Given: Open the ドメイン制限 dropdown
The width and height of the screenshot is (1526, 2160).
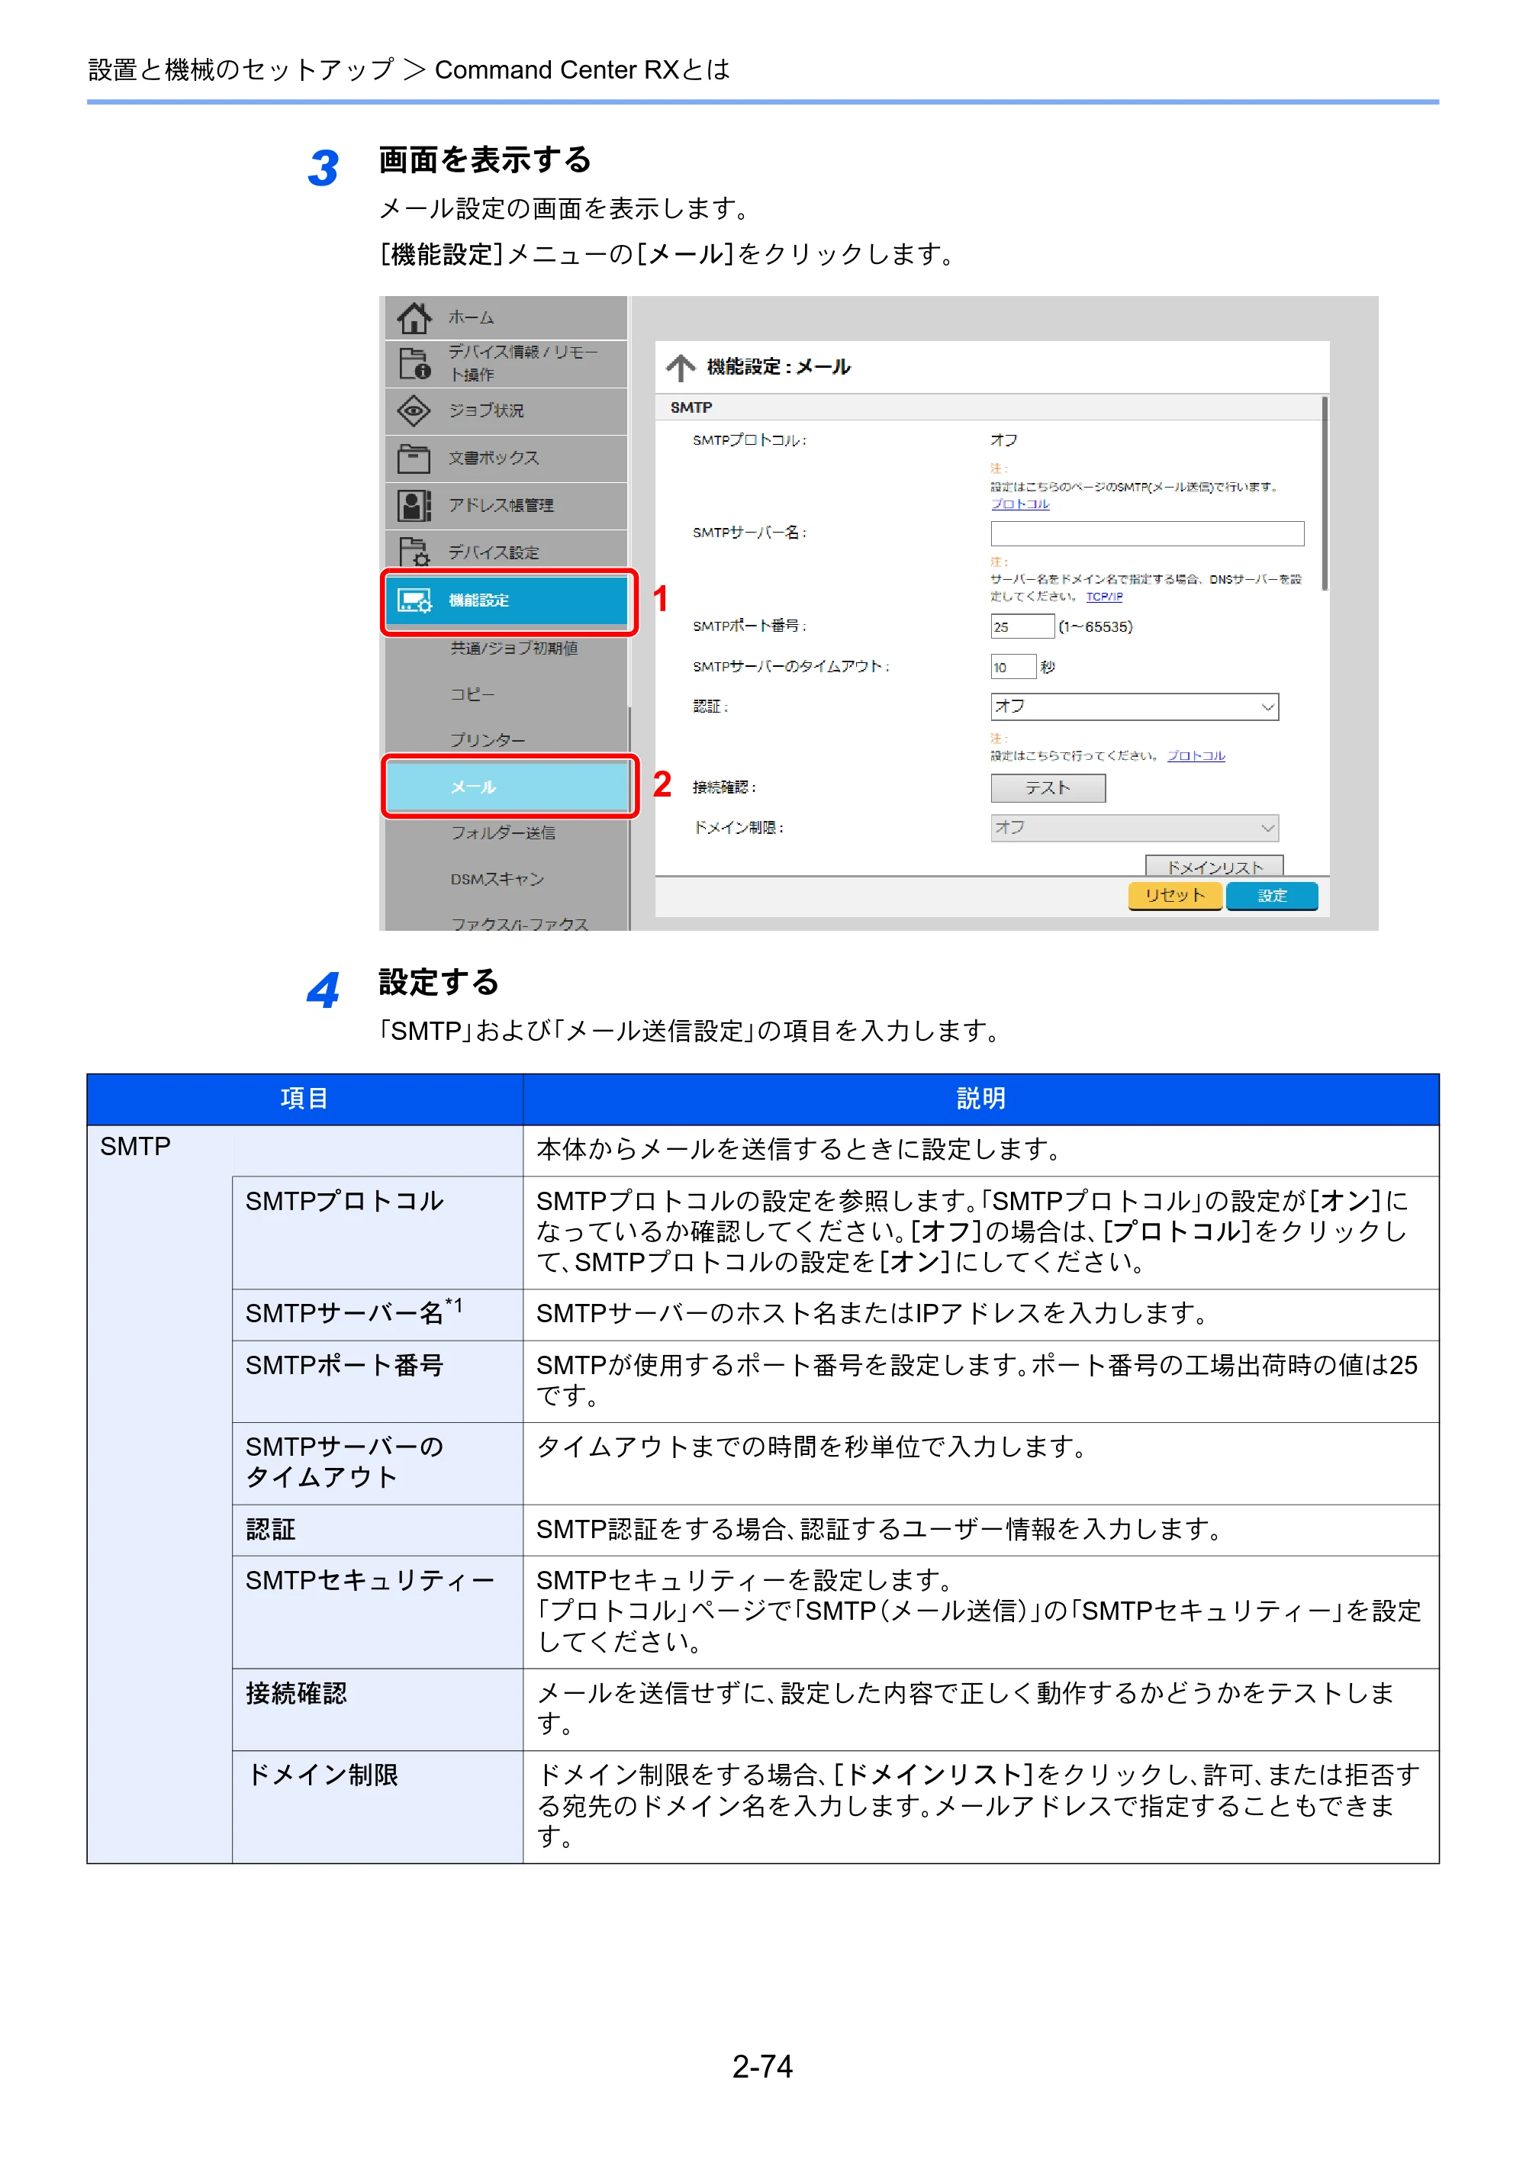Looking at the screenshot, I should point(1134,828).
